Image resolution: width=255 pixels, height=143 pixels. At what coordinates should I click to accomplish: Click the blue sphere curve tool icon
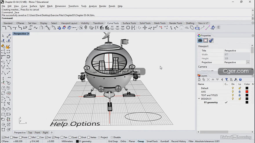59,28
